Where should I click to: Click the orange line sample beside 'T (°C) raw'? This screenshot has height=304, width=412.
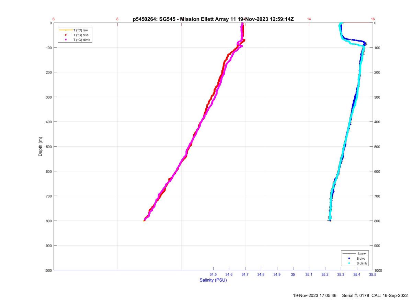[x=66, y=30]
